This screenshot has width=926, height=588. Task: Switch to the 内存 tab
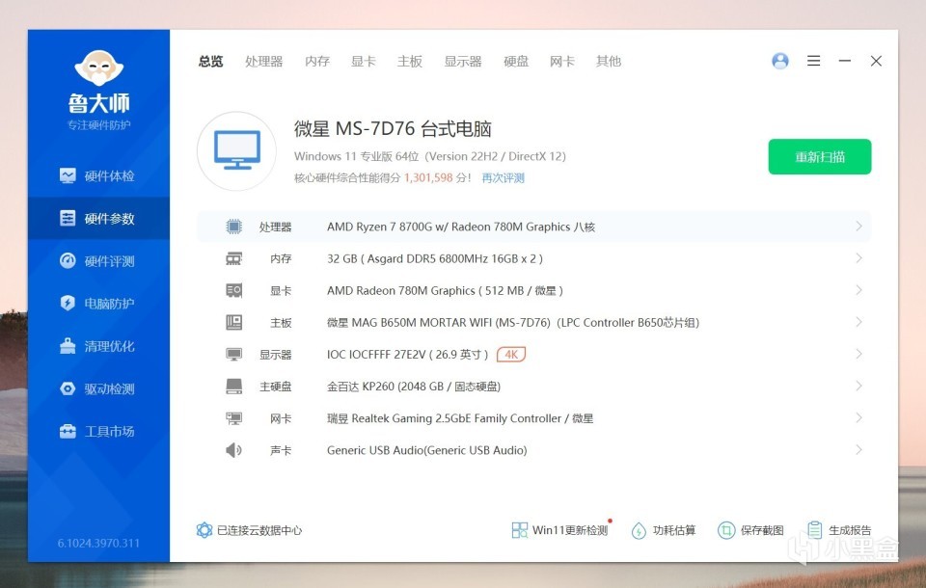[x=317, y=62]
